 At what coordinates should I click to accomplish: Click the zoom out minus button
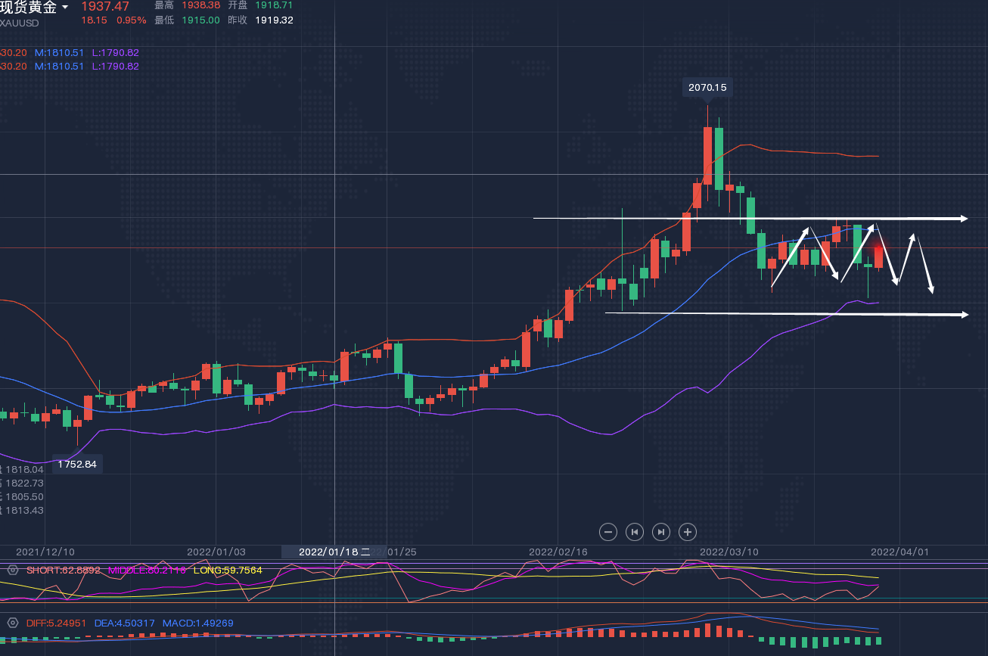608,532
